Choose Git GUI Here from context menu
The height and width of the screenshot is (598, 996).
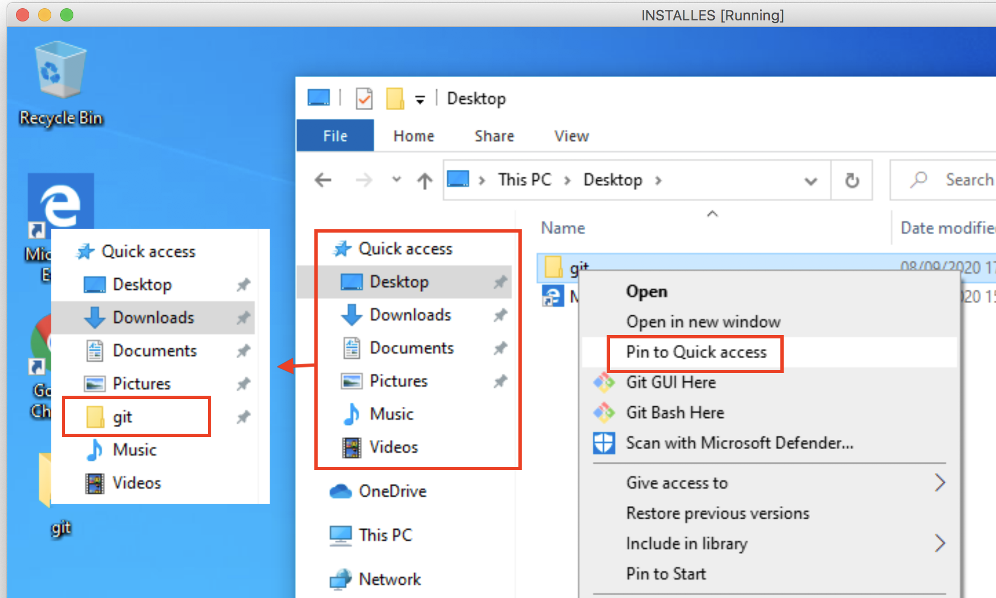671,382
